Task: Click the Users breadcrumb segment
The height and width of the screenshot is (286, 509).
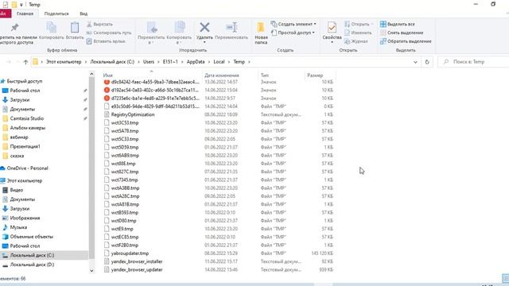Action: (149, 62)
